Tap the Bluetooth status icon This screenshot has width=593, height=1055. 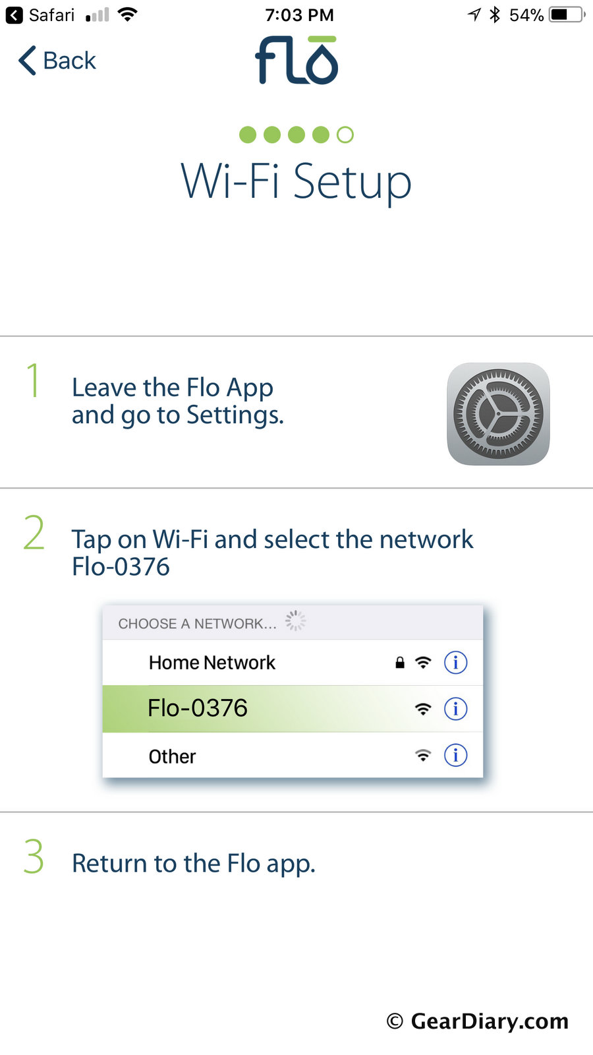click(495, 15)
